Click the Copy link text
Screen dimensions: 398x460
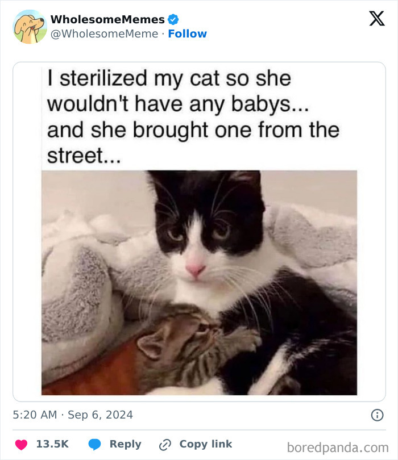pos(205,444)
